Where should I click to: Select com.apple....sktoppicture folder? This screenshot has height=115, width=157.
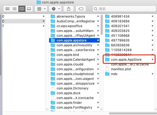[74, 84]
